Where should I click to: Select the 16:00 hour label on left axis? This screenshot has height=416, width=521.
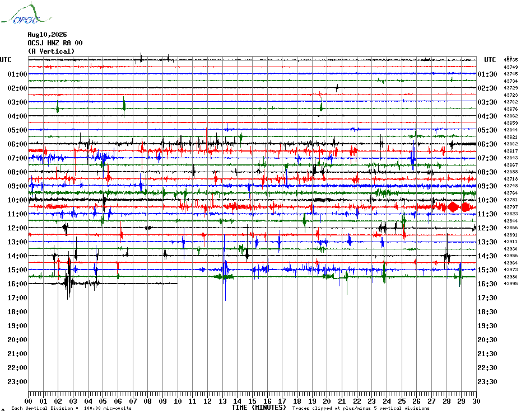[x=17, y=283]
